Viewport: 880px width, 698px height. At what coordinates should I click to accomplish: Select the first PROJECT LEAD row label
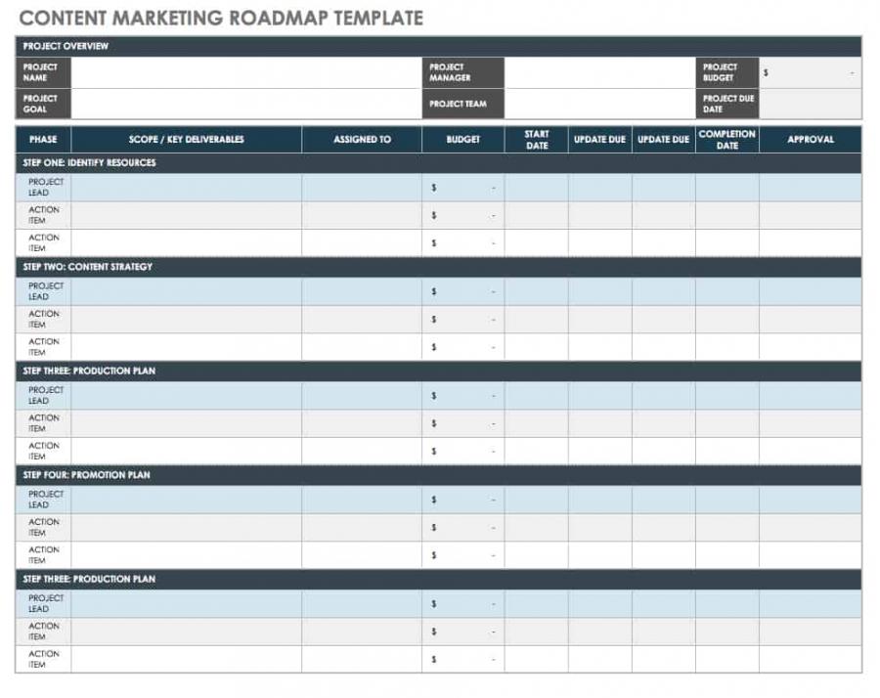pos(43,185)
